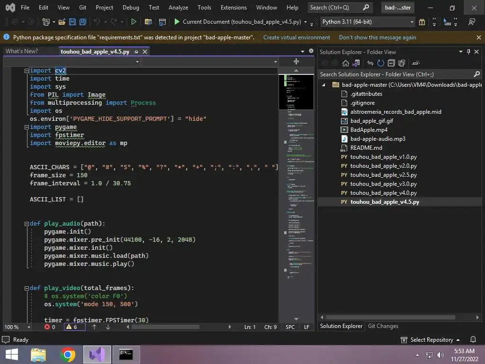Click the SPC indentation indicator

point(290,327)
